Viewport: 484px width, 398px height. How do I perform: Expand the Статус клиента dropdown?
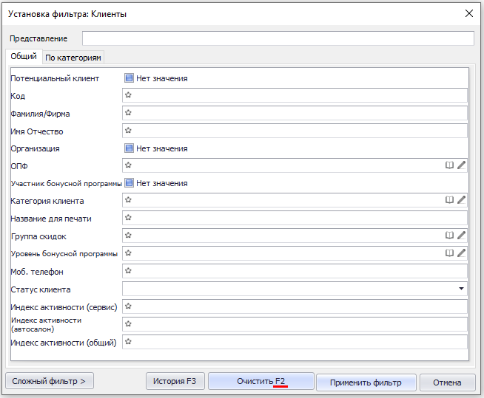point(462,289)
